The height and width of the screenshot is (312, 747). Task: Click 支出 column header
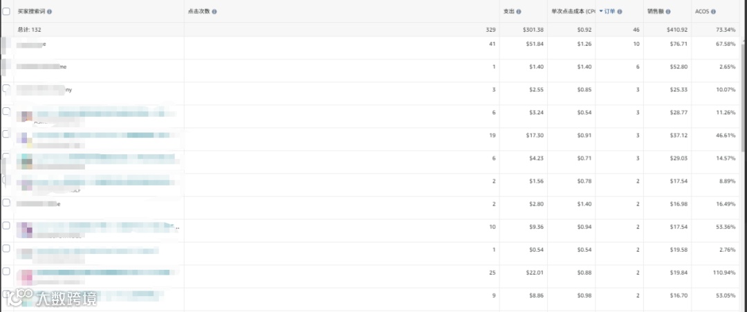pos(508,12)
